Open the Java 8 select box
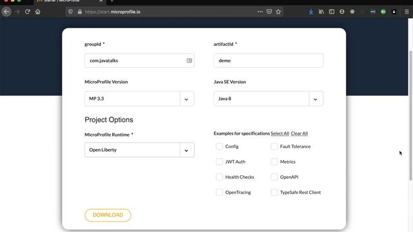The image size is (413, 232). tap(268, 99)
